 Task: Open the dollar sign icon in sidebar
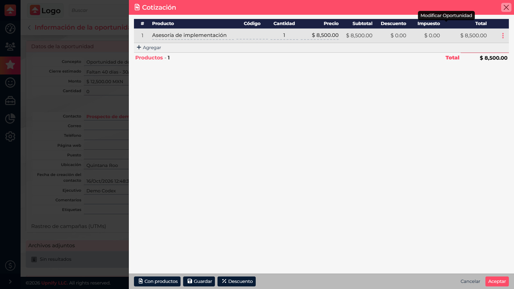(10, 266)
